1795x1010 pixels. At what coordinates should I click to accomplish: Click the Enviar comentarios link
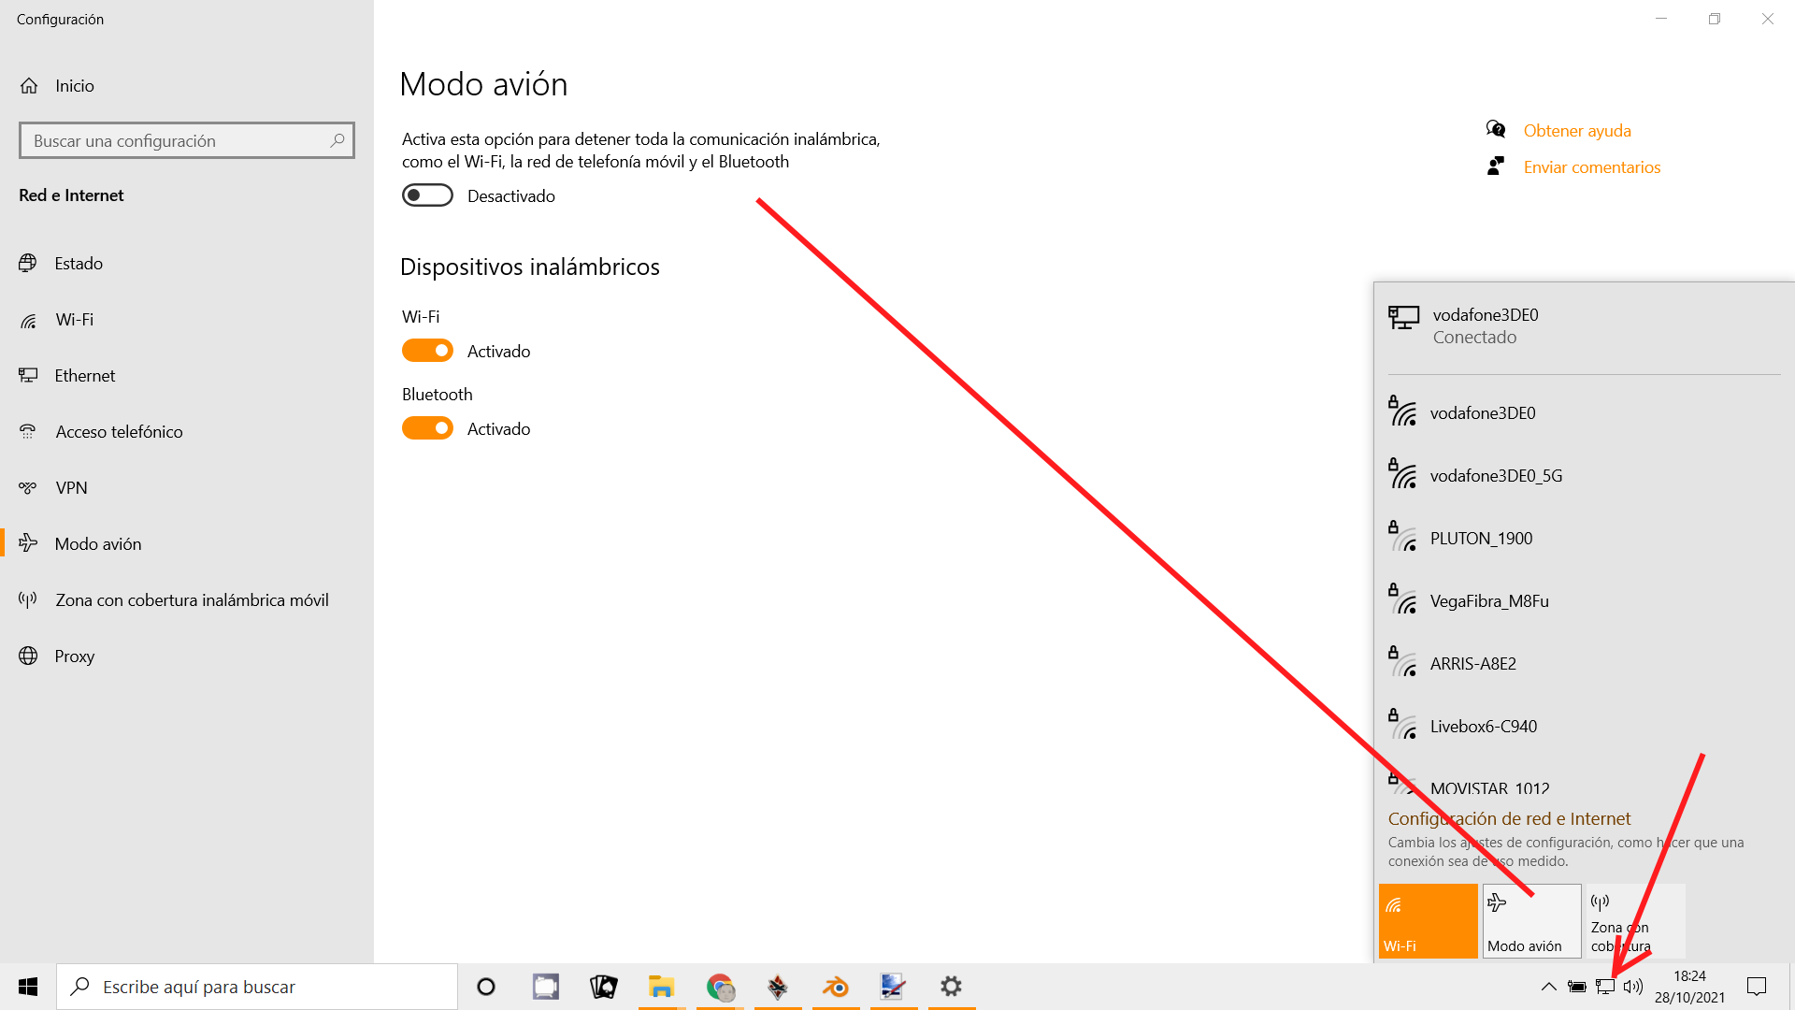[x=1591, y=167]
